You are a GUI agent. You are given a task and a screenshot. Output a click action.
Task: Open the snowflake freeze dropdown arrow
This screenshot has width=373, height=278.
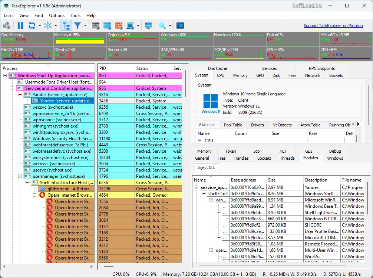tap(56, 26)
